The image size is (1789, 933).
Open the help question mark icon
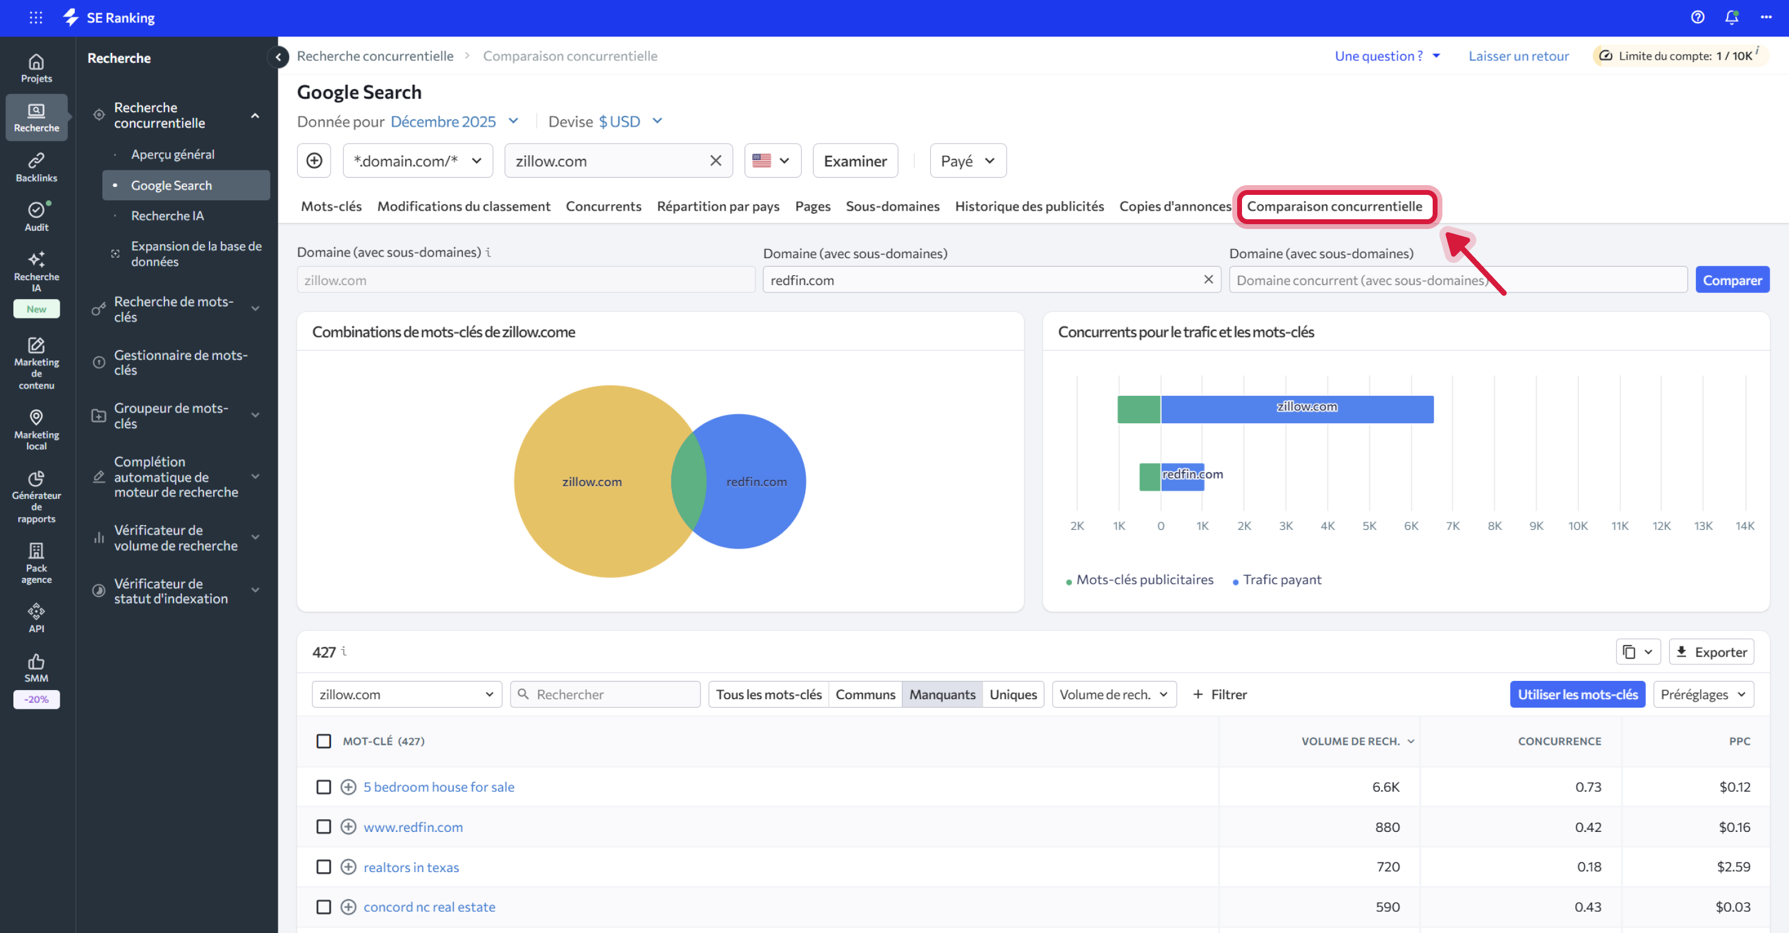[x=1698, y=17]
